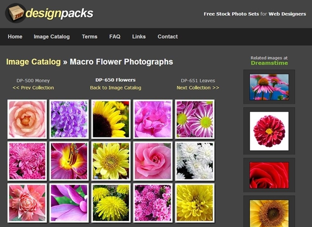Open the pale yellow daisy thumbnail

[x=111, y=161]
